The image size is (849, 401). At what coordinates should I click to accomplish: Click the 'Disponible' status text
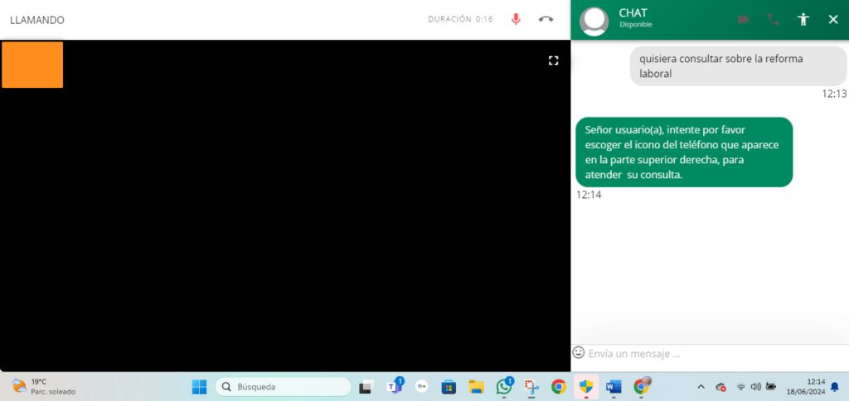pos(636,25)
